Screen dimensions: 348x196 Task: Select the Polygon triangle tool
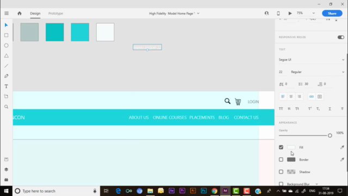(x=6, y=56)
